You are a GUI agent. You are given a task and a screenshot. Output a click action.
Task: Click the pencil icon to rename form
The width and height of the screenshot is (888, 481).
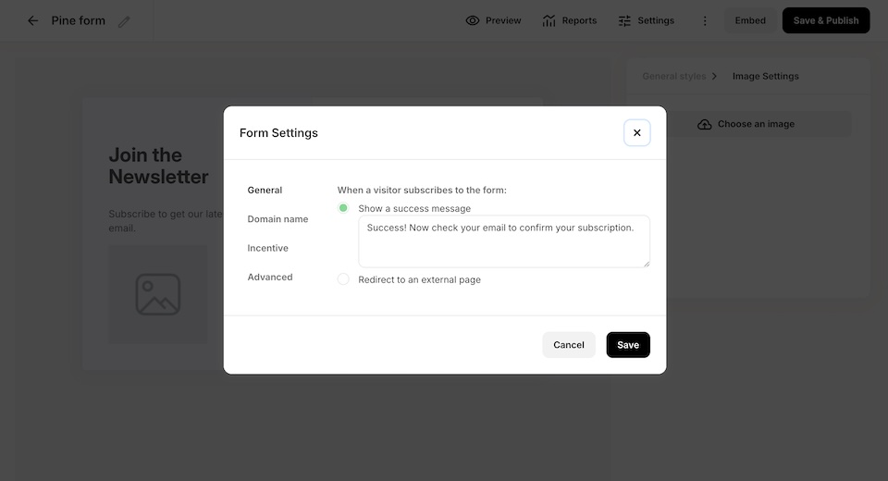coord(124,20)
